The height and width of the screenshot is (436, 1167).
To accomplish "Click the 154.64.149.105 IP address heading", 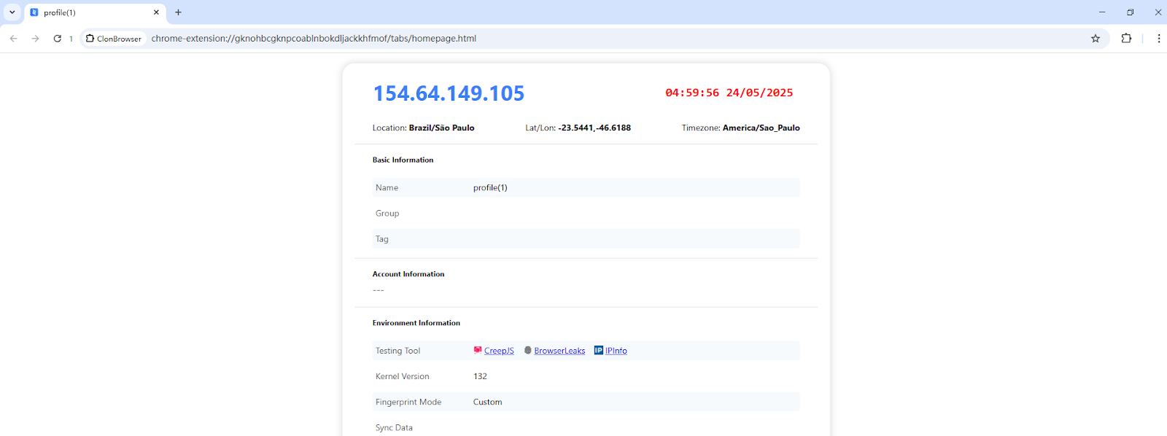I will 449,93.
